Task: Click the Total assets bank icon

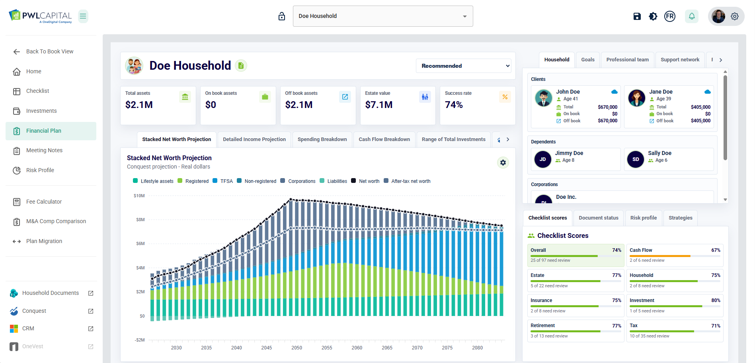Action: [x=185, y=97]
